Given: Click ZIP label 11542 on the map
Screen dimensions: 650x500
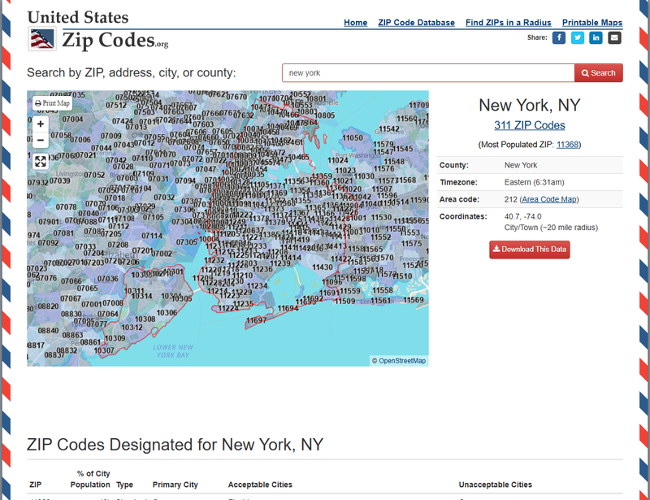Looking at the screenshot, I should [x=389, y=129].
